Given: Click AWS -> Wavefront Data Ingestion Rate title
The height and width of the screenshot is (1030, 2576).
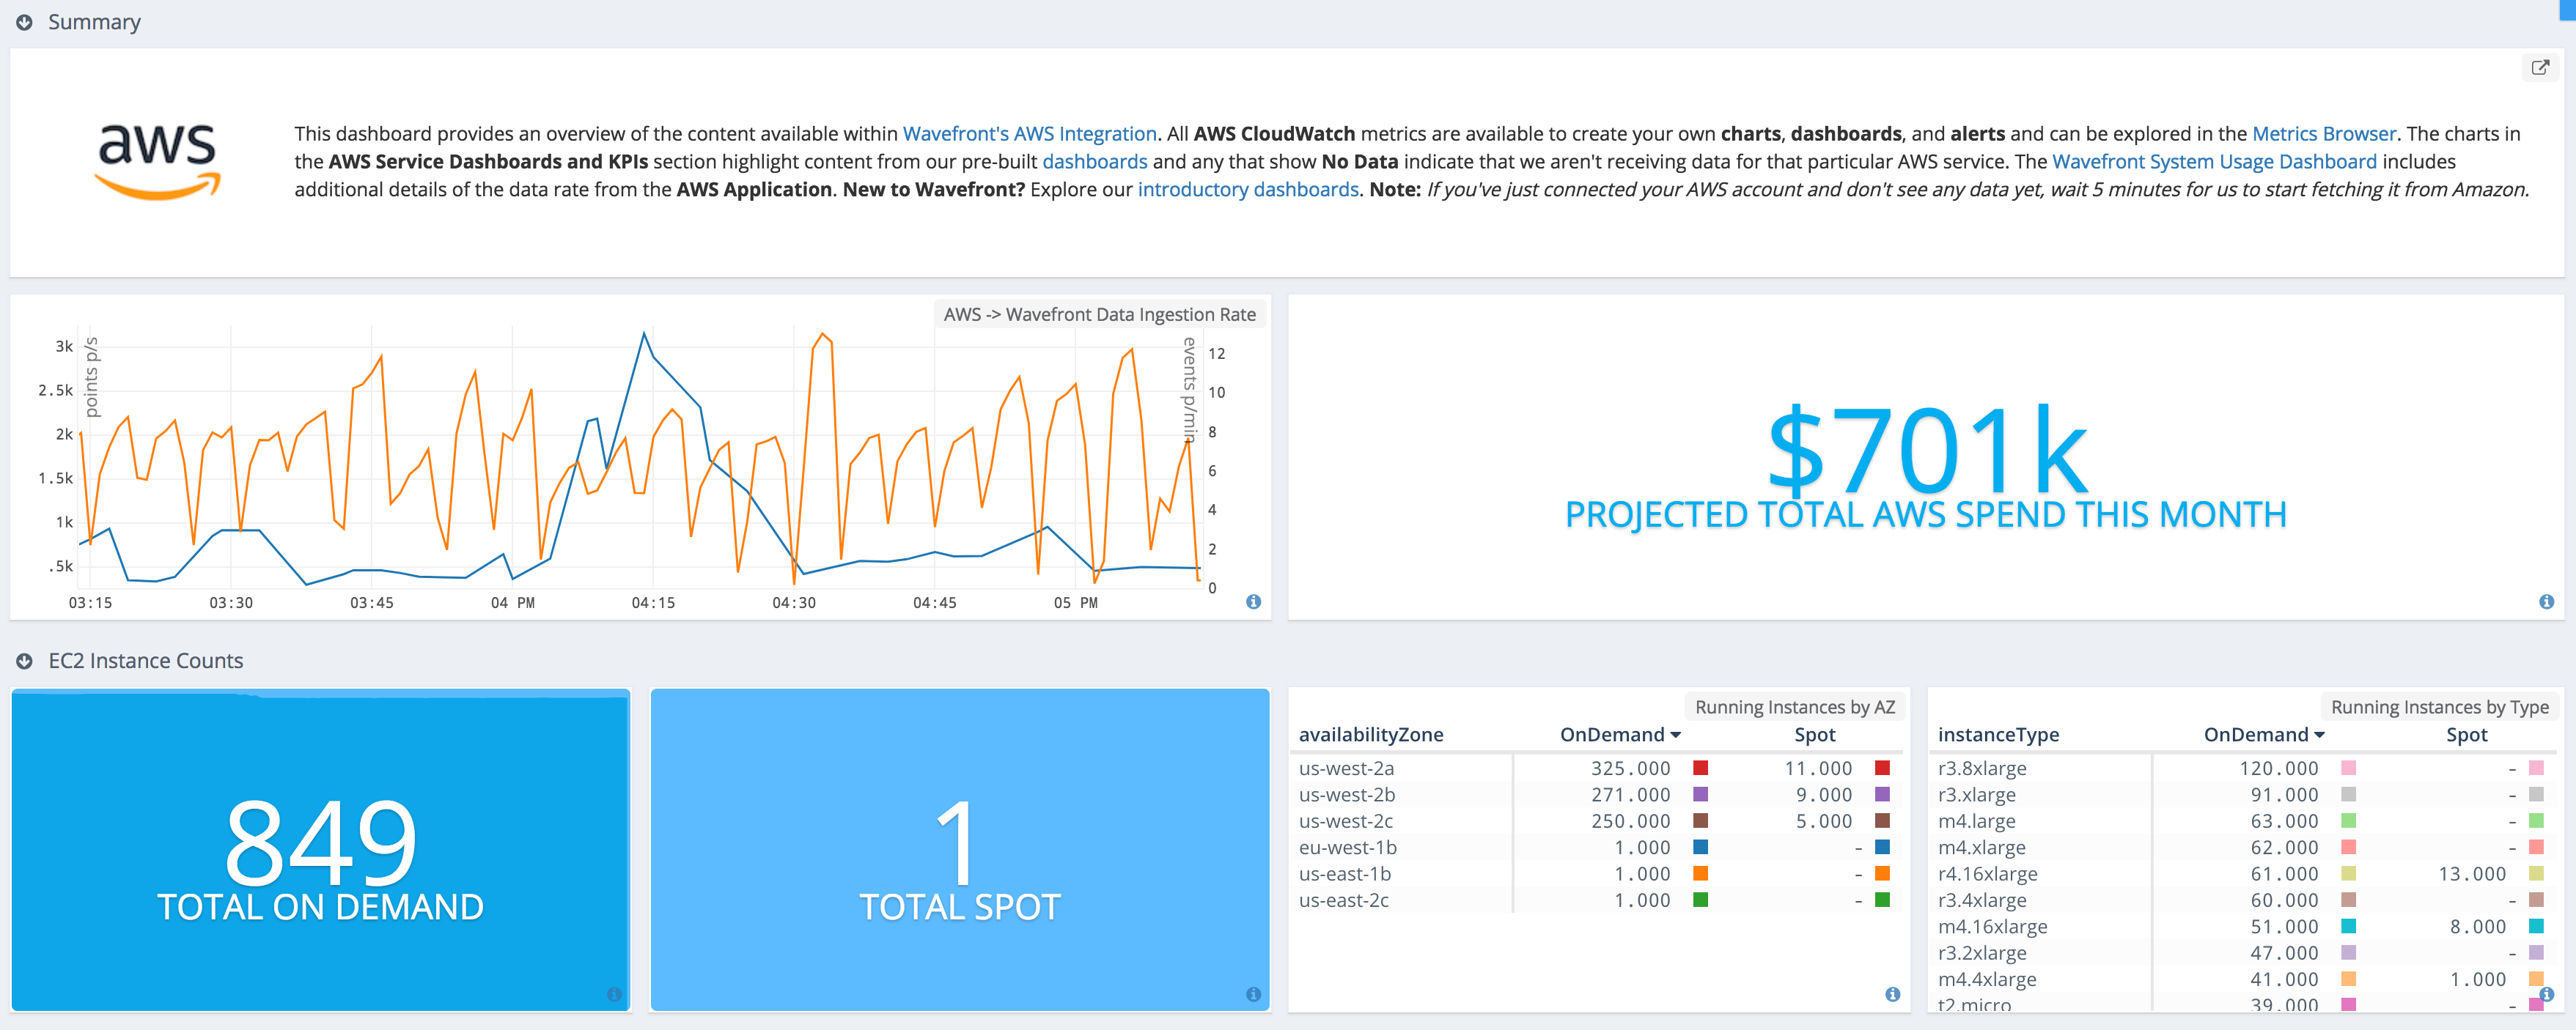Looking at the screenshot, I should [1099, 315].
